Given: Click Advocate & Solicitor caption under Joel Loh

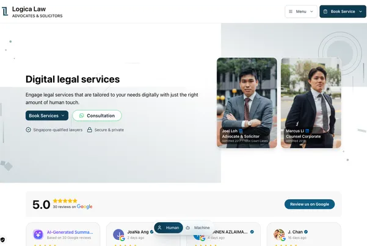Looking at the screenshot, I should (241, 136).
